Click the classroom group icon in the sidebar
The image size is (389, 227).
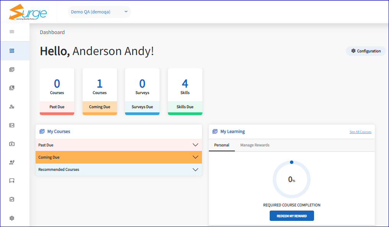coord(11,162)
